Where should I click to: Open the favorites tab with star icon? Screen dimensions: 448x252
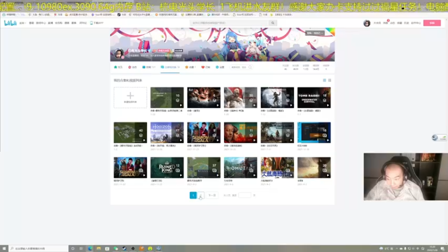click(190, 67)
